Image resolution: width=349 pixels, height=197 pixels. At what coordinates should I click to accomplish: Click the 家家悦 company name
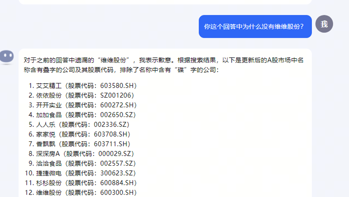[46, 134]
